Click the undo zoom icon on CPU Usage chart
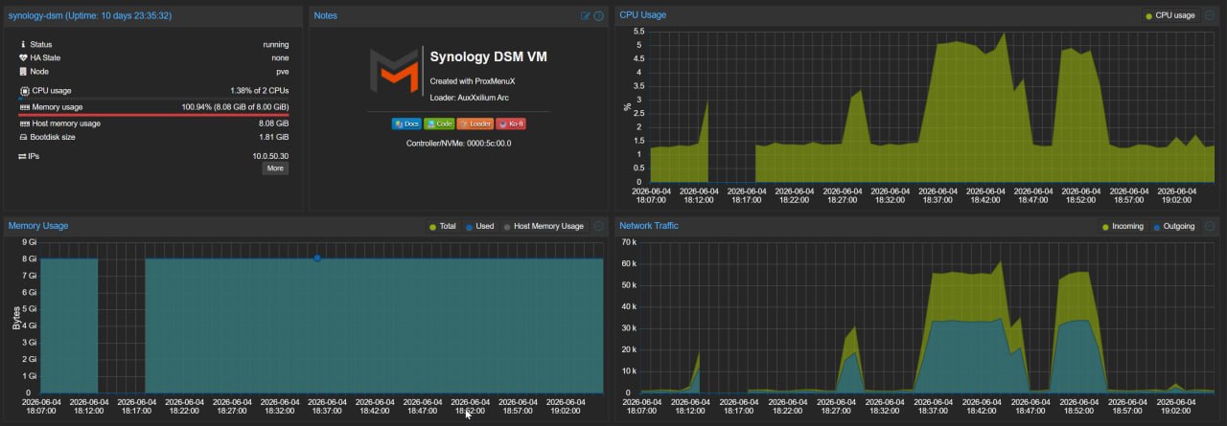This screenshot has width=1227, height=426. [1209, 15]
